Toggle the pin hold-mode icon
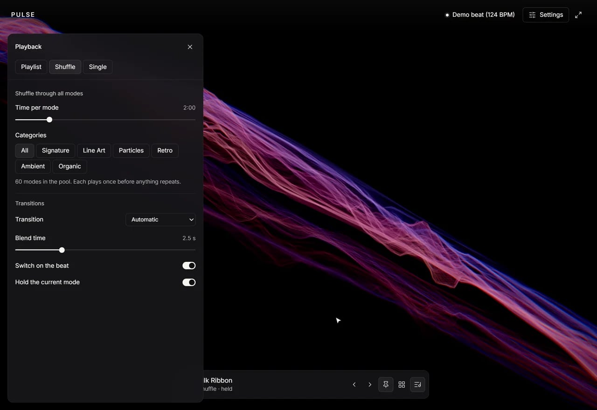This screenshot has width=597, height=410. [x=386, y=385]
